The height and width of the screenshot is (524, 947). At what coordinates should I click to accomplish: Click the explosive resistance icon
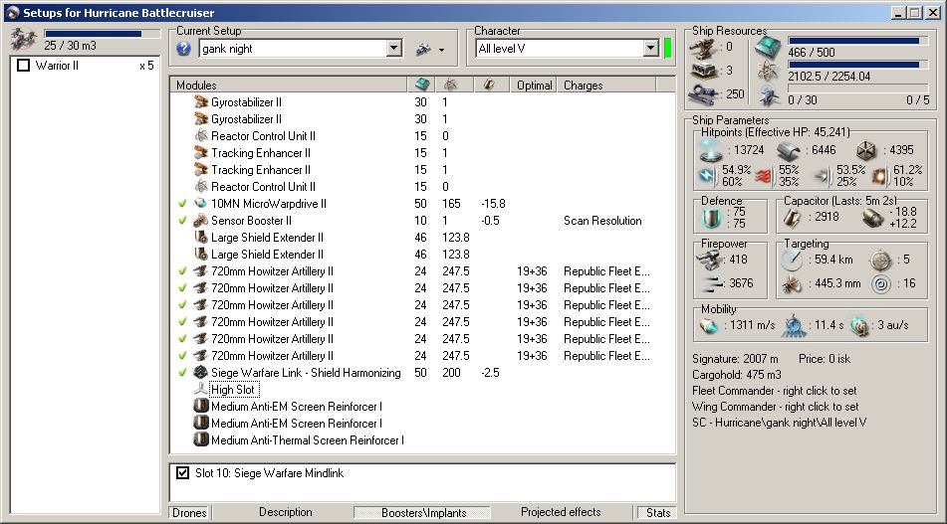(879, 176)
